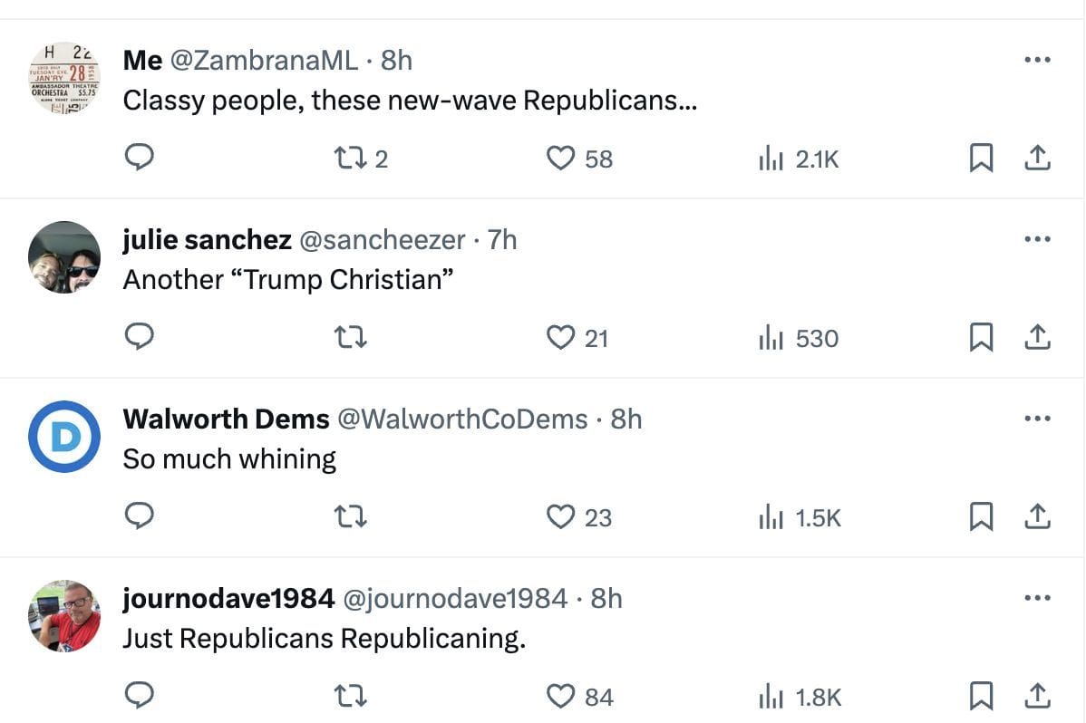View analytics for journodave1984's tweet
The height and width of the screenshot is (723, 1086).
[772, 696]
